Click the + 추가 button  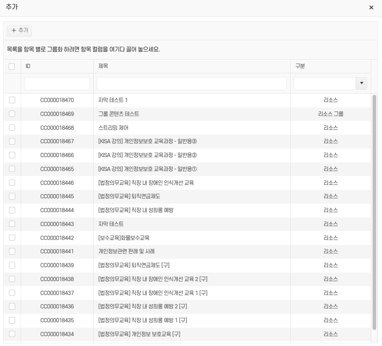pyautogui.click(x=19, y=30)
